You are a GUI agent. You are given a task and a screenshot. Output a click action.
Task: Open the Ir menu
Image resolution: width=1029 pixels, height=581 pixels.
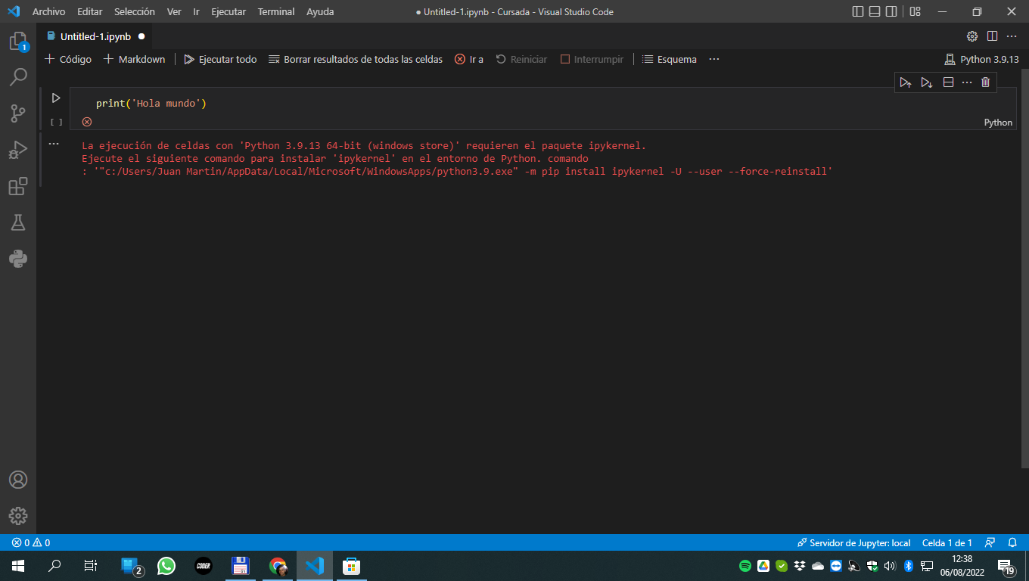pos(196,11)
